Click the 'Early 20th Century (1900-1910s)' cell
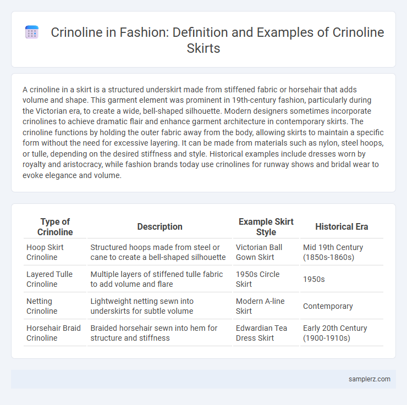 tap(342, 333)
